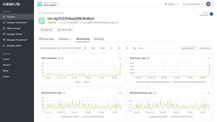
Task: Open the DB user avatar
Action: [x=208, y=4]
